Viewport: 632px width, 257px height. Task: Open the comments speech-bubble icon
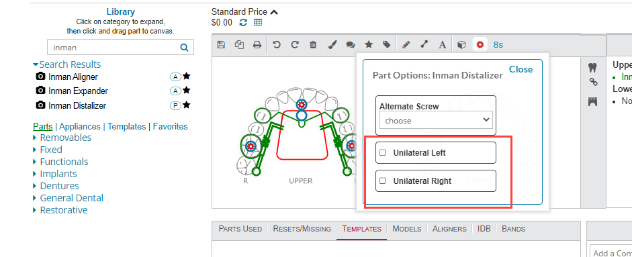351,45
